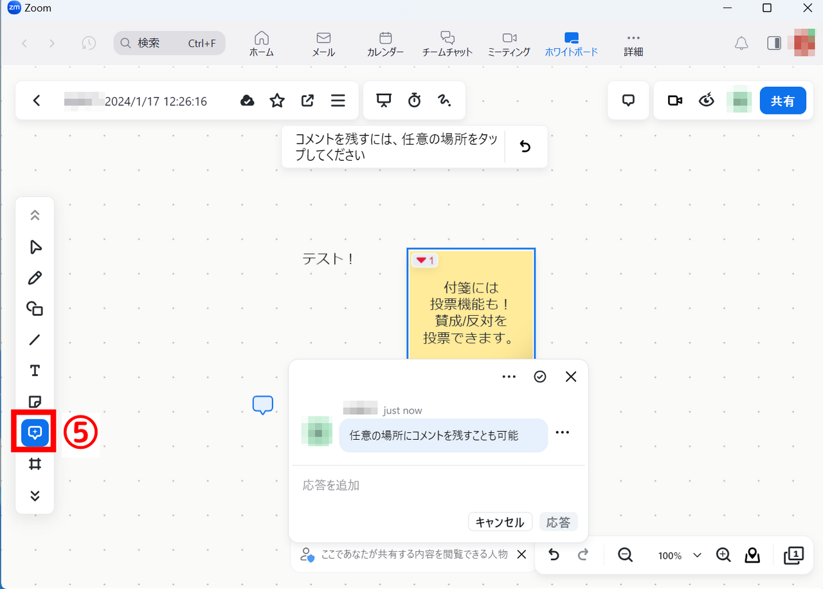
Task: Click the ここであなたが共有する内容を閲覧できる人物 notice
Action: tap(415, 554)
